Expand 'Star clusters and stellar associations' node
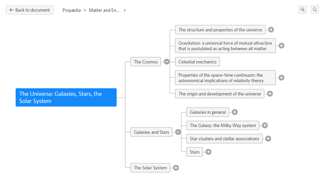 coord(268,139)
